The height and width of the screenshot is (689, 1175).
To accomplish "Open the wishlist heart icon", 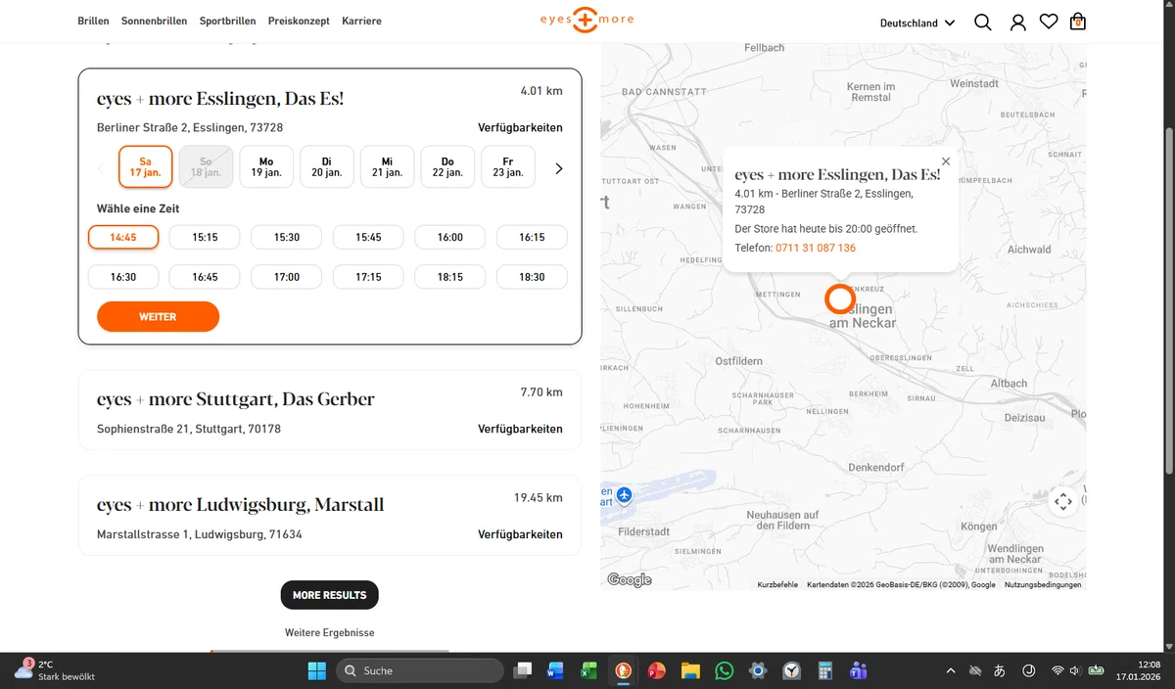I will (x=1049, y=22).
